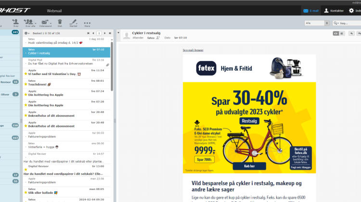Image resolution: width=361 pixels, height=202 pixels.
Task: Click the 'Køb her' button in the ad
Action: click(249, 166)
